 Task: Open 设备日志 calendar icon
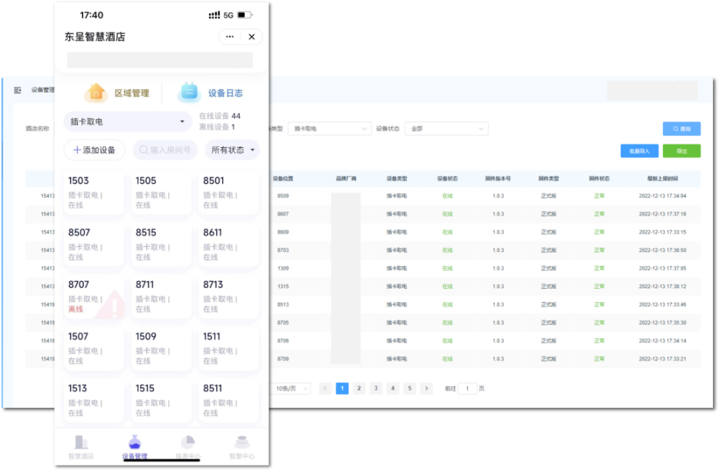188,93
